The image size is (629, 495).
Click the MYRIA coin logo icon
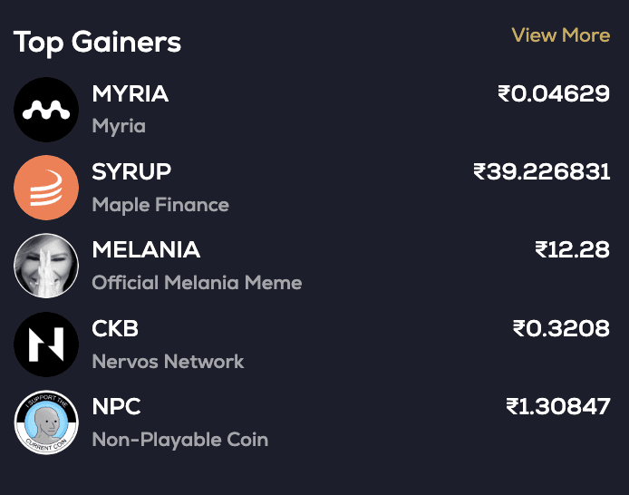(x=46, y=110)
